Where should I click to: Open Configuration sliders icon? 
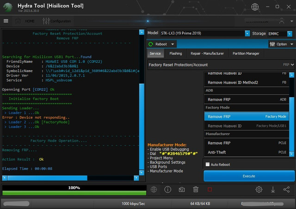point(46,21)
